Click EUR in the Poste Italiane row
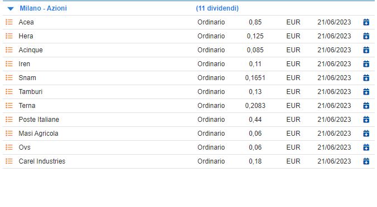 pos(293,120)
